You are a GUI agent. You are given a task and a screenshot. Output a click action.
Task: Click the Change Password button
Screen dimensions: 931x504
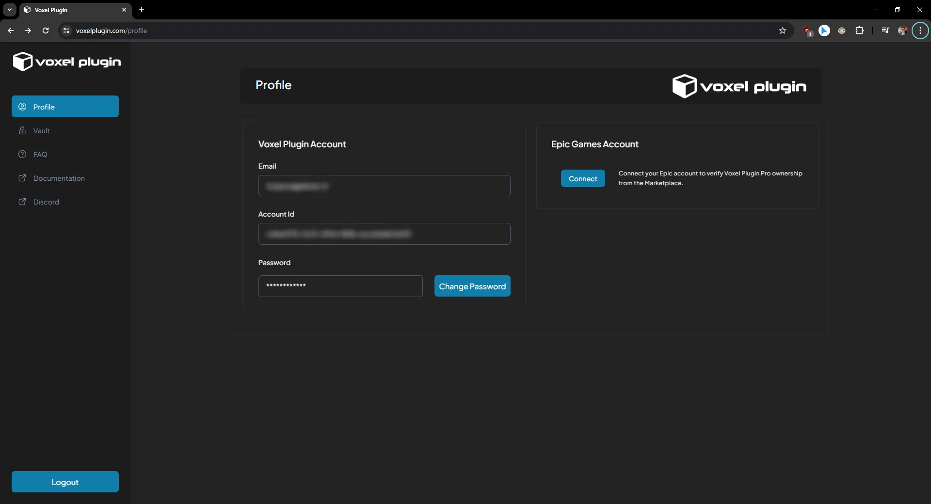point(472,286)
